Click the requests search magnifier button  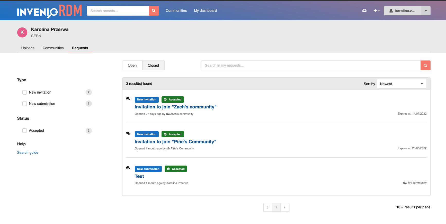[425, 65]
